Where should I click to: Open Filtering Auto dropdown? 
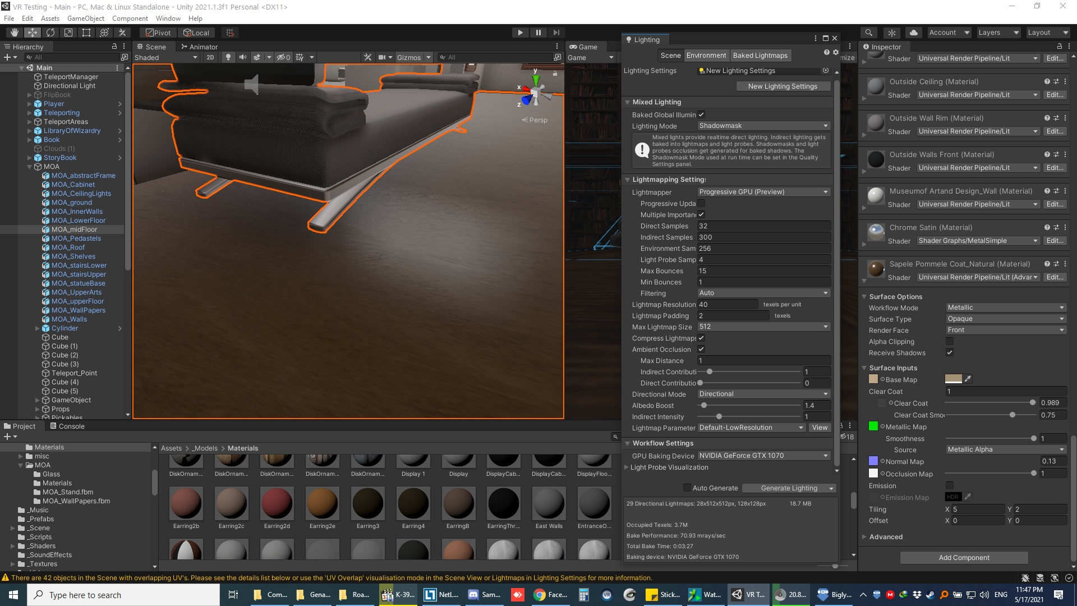tap(763, 293)
